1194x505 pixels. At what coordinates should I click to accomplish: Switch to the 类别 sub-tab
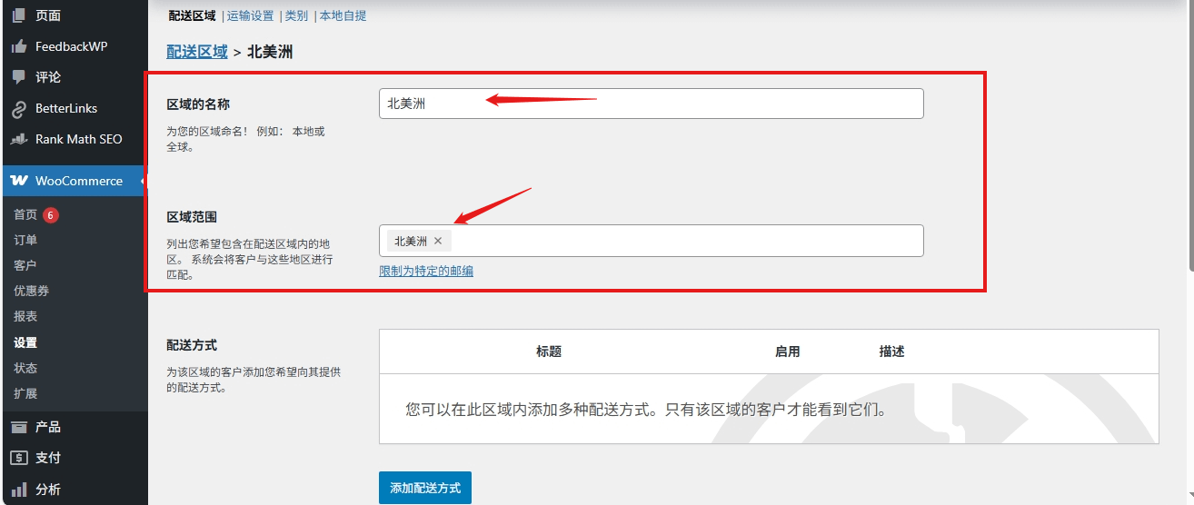click(x=296, y=15)
